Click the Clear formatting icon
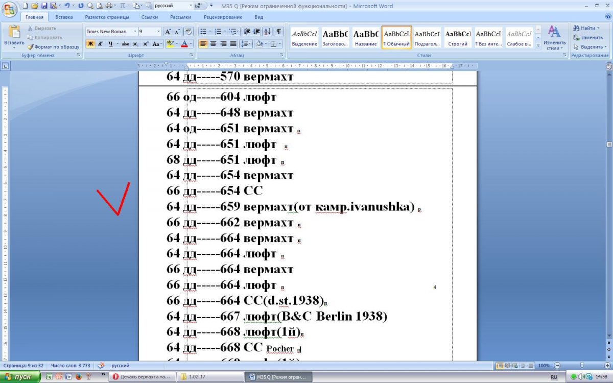Viewport: 613px width, 383px height. click(x=188, y=32)
